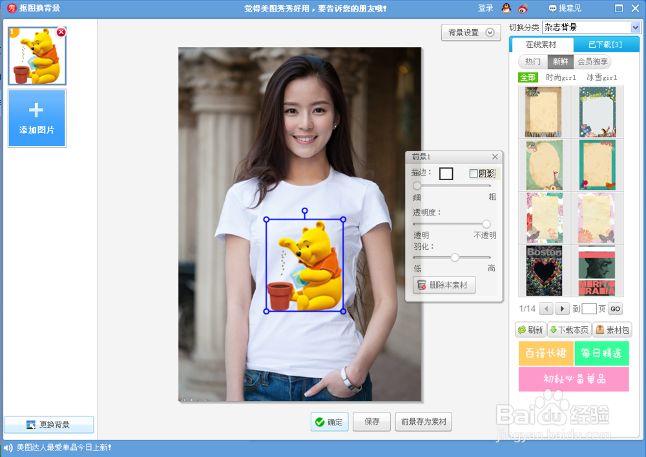Viewport: 646px width, 457px height.
Task: Click the GO page button
Action: coord(615,309)
